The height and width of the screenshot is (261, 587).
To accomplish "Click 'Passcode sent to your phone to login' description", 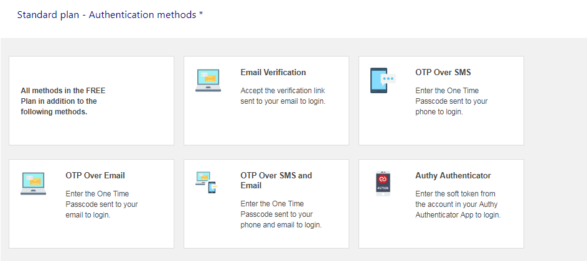I will click(x=451, y=101).
